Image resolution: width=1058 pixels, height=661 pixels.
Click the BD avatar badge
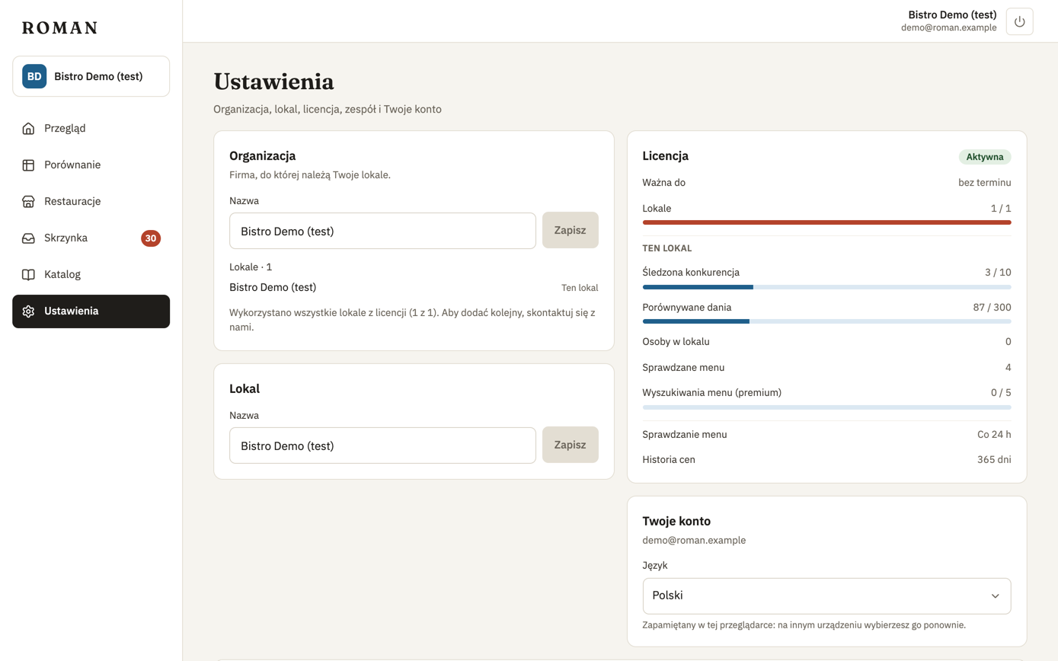(34, 76)
